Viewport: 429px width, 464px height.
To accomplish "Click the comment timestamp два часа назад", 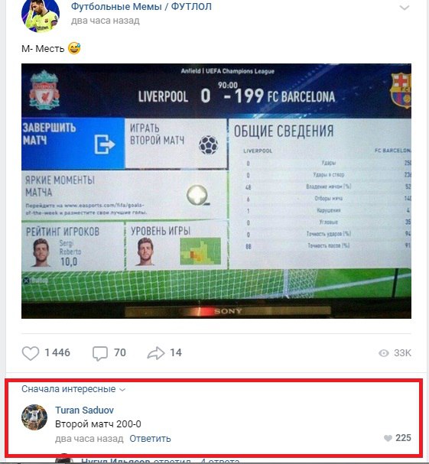I will (x=89, y=438).
